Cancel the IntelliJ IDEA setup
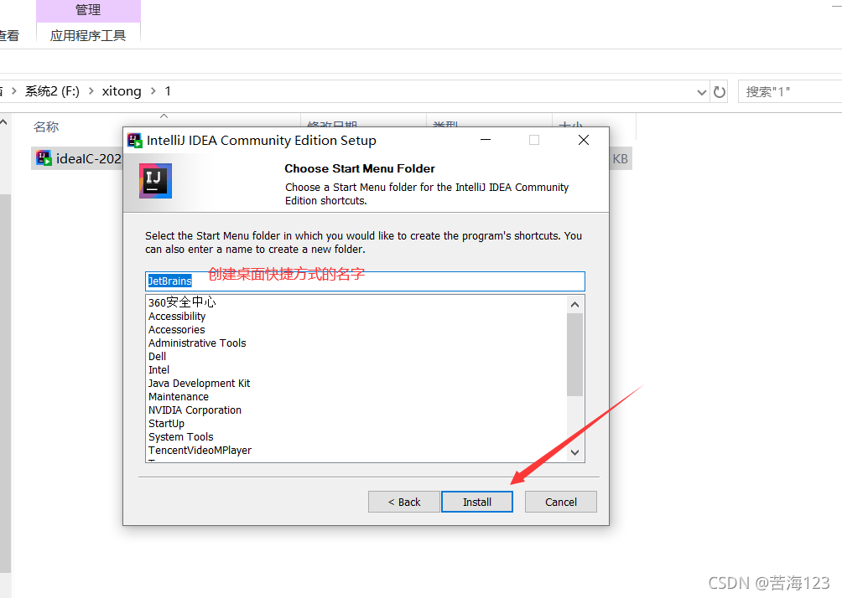Viewport: 842px width, 598px height. (x=560, y=502)
